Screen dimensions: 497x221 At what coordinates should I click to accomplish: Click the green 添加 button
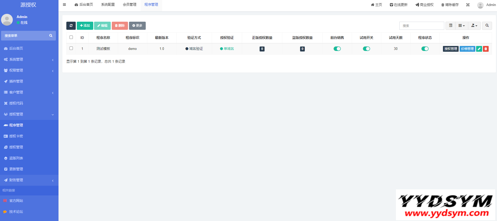pyautogui.click(x=85, y=26)
